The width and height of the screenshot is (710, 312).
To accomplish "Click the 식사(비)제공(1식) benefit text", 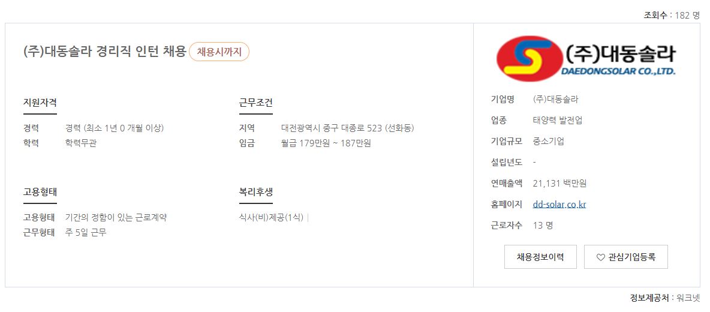I will 271,217.
